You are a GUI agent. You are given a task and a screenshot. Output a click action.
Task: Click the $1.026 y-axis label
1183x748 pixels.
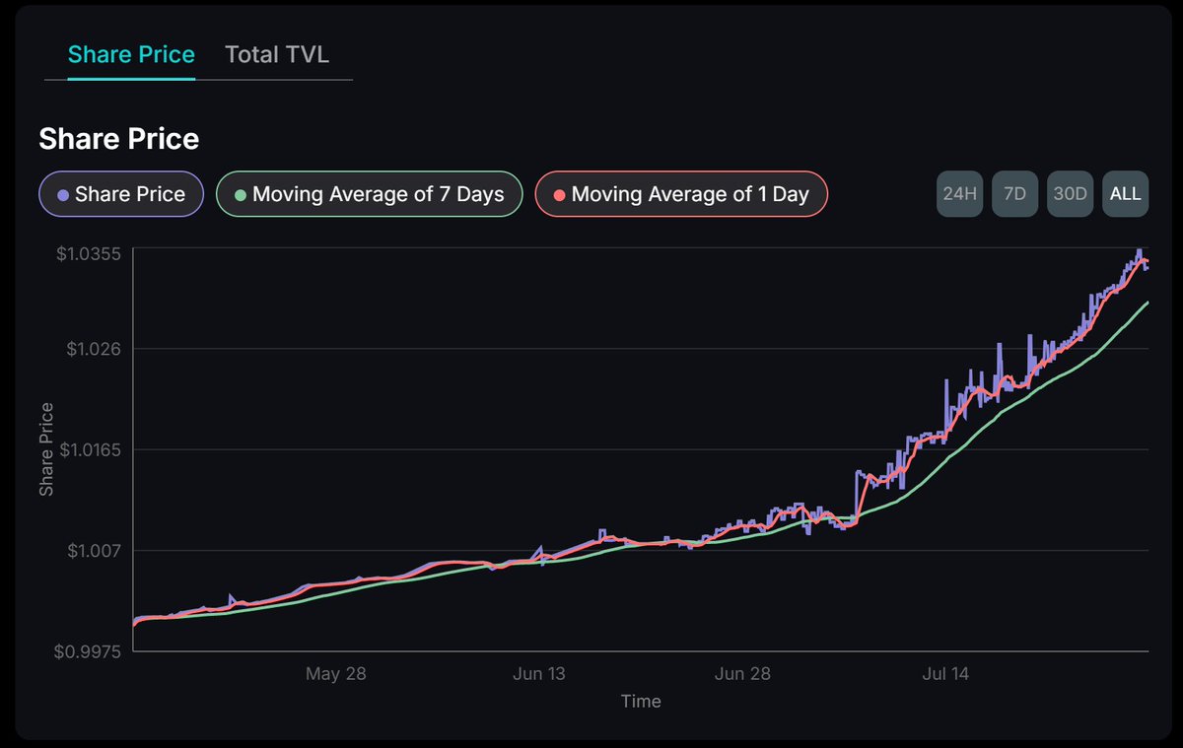[x=94, y=349]
